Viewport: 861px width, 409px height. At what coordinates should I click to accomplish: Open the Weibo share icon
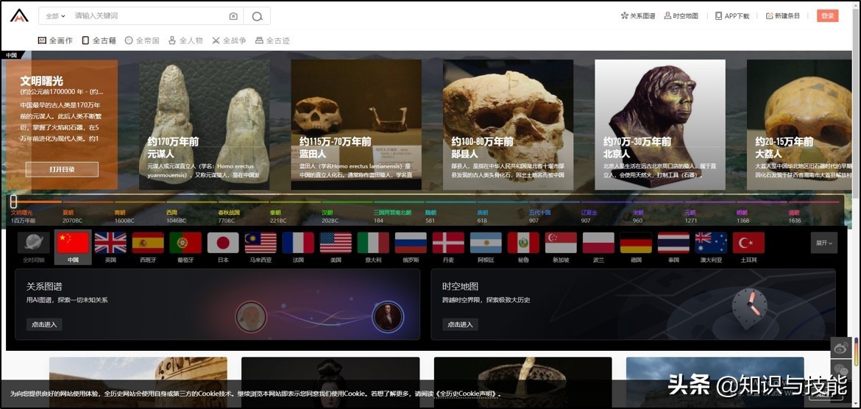840,349
